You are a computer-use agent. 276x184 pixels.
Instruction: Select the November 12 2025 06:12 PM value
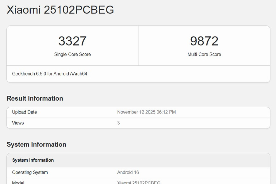(x=147, y=112)
